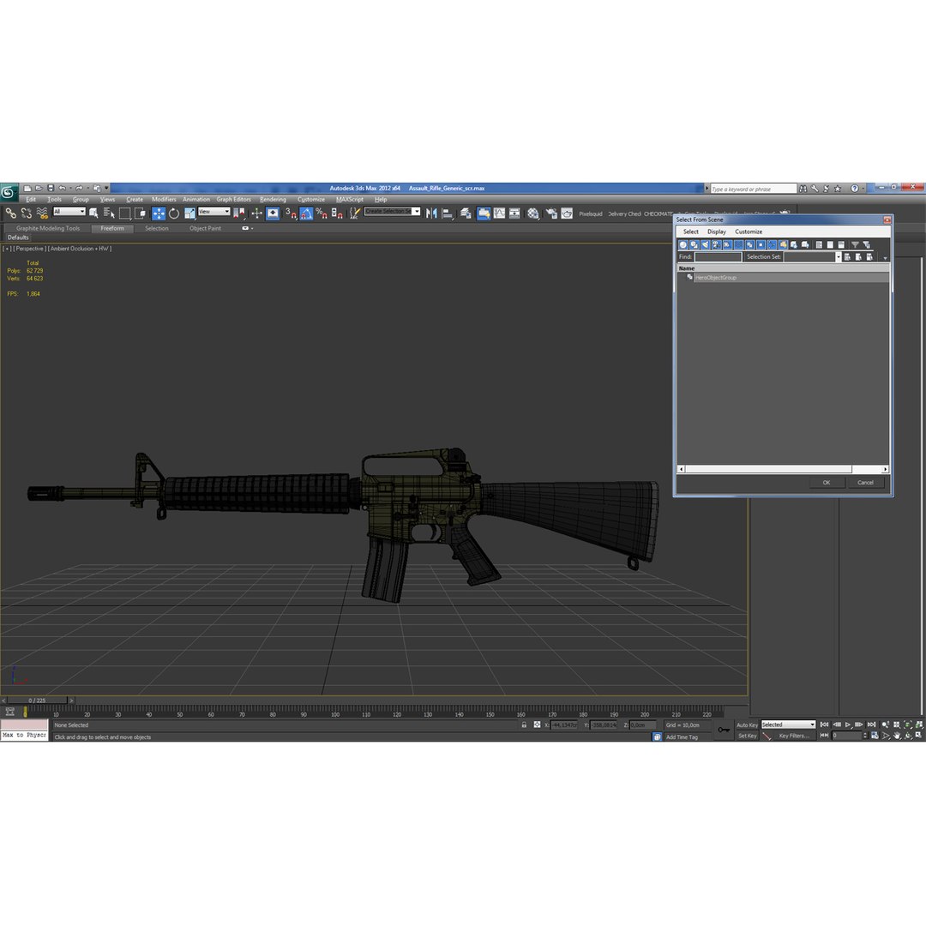The image size is (926, 926).
Task: Open the Help icon dropdown arrow
Action: (863, 189)
